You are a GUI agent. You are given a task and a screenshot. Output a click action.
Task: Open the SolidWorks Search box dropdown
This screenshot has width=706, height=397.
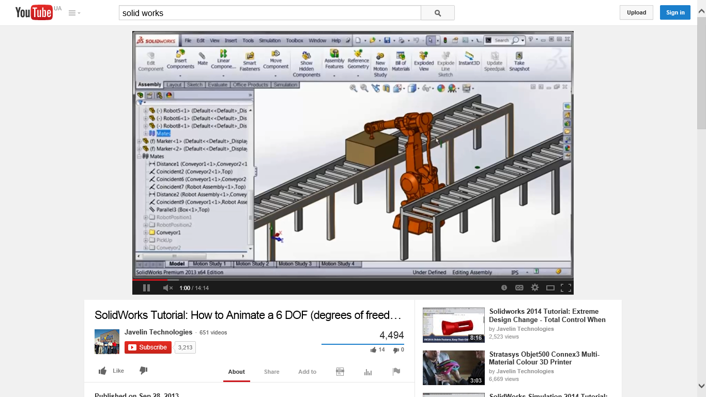point(523,40)
